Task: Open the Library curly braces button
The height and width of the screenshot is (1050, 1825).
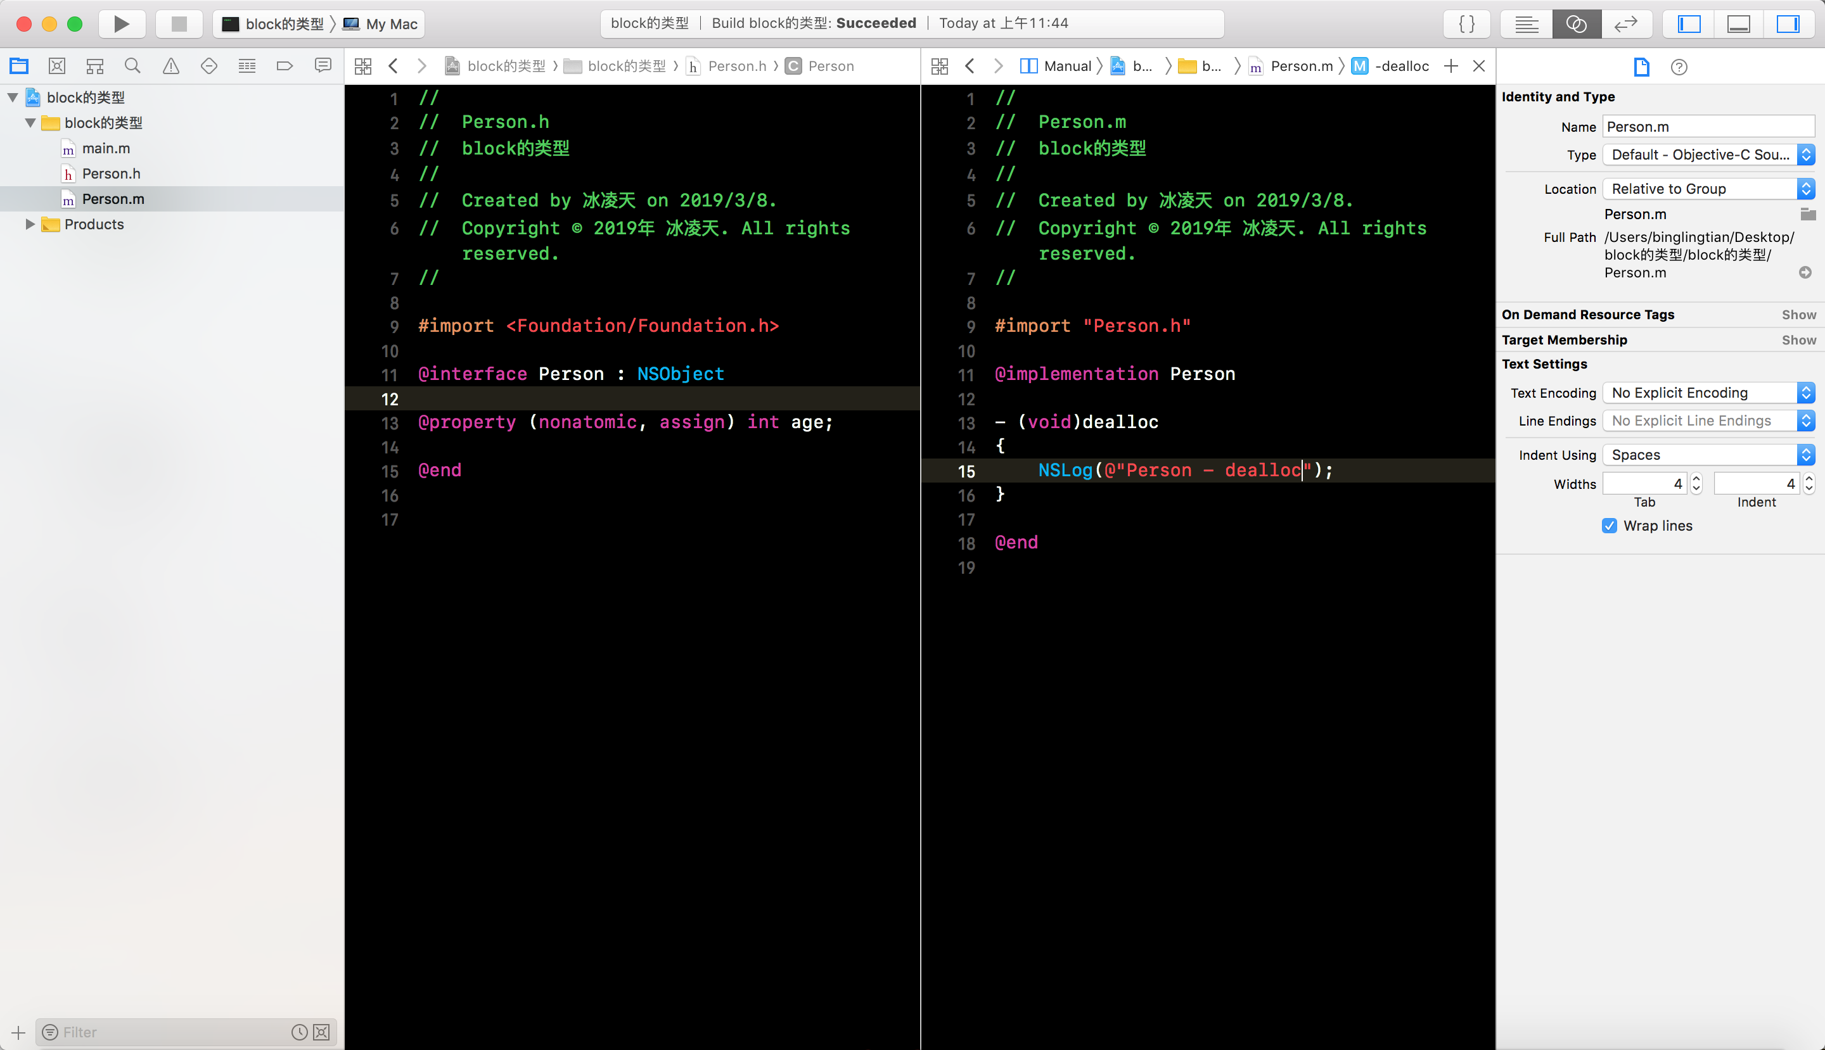Action: (1466, 24)
